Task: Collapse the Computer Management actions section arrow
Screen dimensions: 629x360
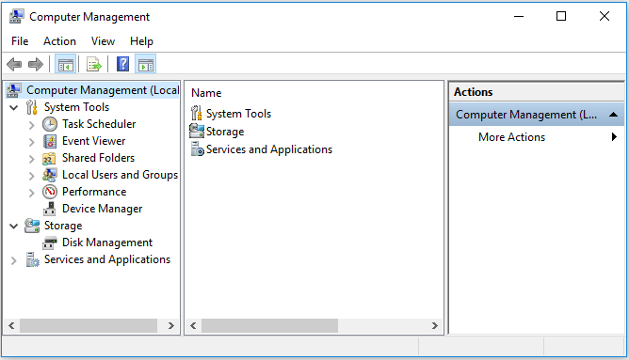Action: tap(613, 115)
